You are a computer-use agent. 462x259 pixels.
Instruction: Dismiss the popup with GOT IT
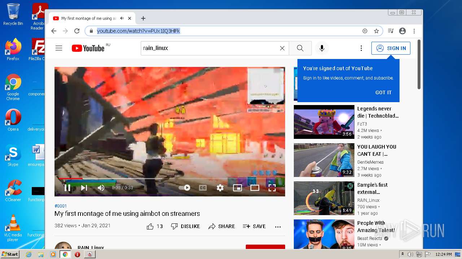click(x=383, y=92)
